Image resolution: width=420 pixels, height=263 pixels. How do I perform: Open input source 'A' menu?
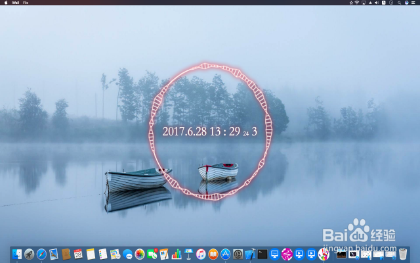(x=383, y=3)
